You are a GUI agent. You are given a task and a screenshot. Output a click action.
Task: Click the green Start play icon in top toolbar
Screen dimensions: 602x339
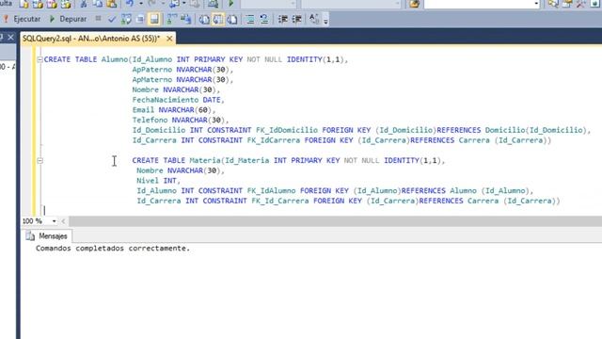coord(231,4)
